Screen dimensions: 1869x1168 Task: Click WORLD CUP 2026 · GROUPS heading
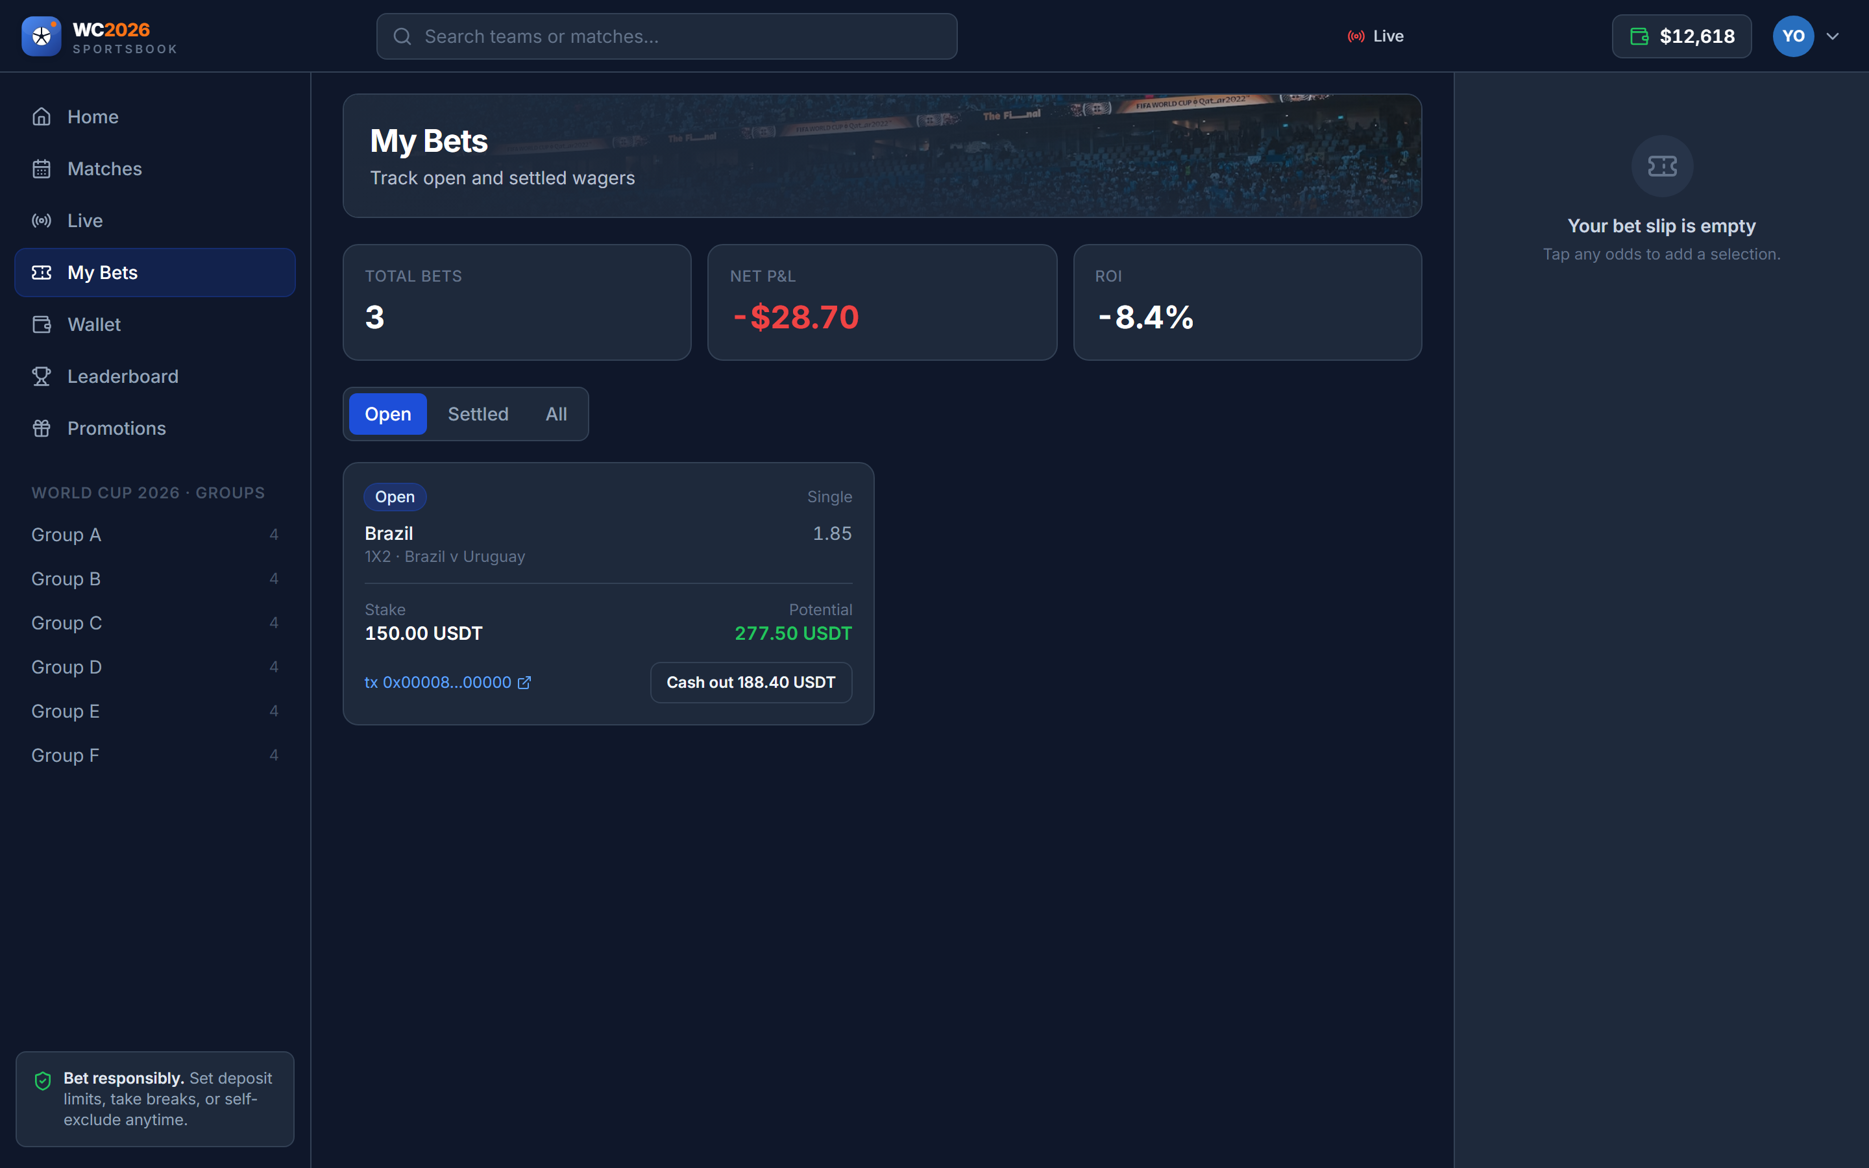click(x=148, y=493)
